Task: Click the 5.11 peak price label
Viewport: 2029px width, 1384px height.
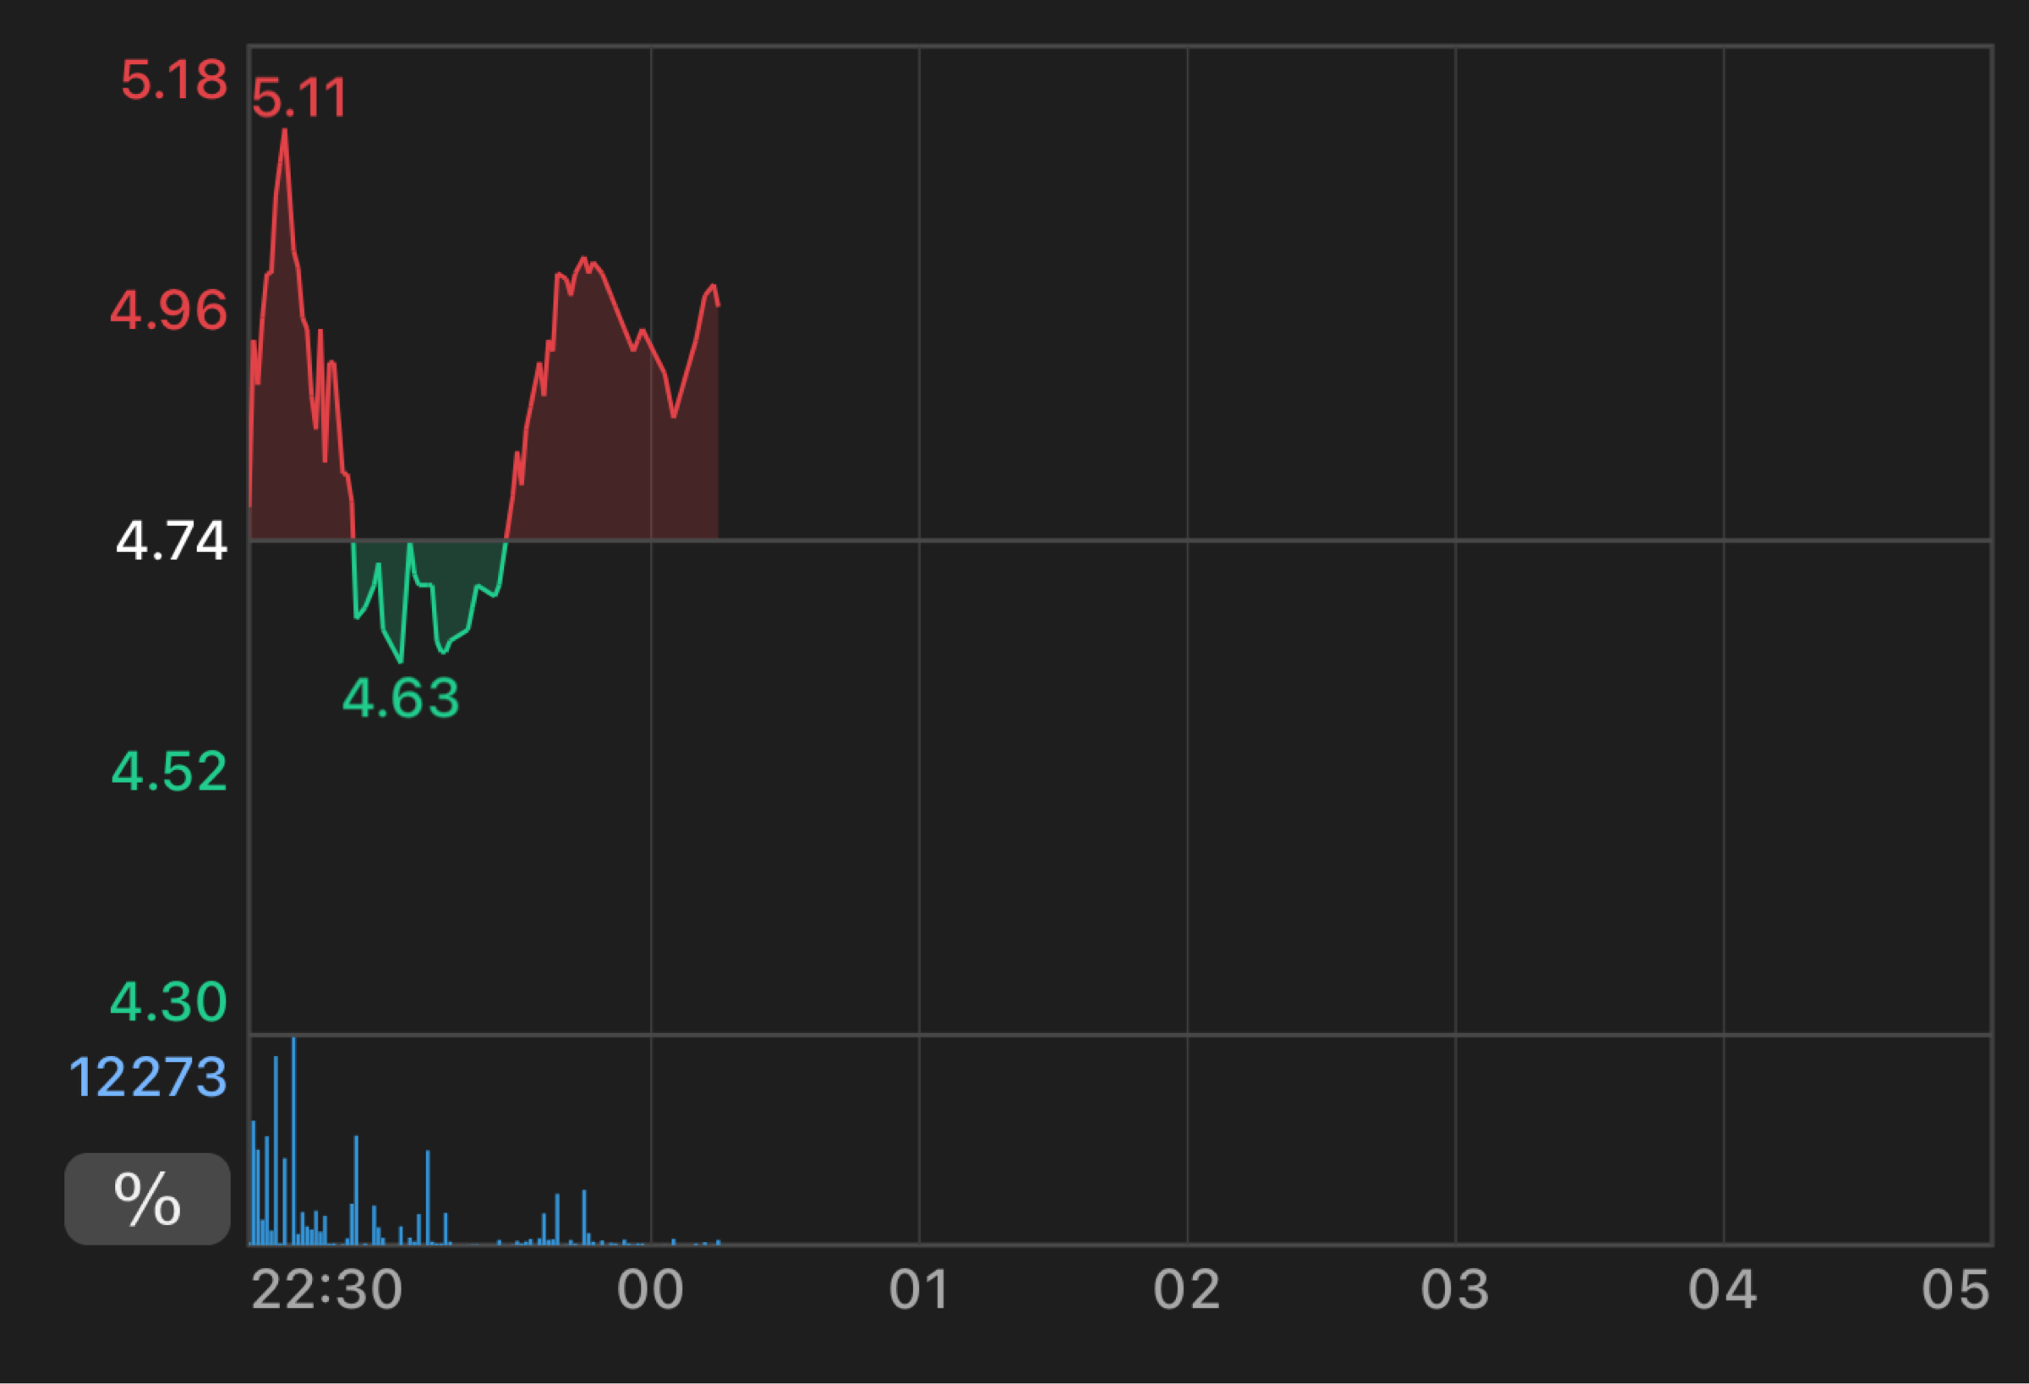Action: pyautogui.click(x=299, y=97)
